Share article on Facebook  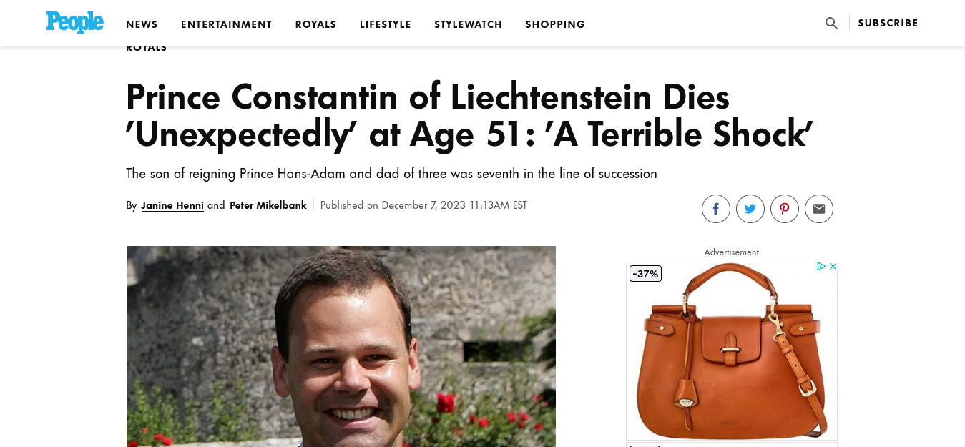coord(716,209)
